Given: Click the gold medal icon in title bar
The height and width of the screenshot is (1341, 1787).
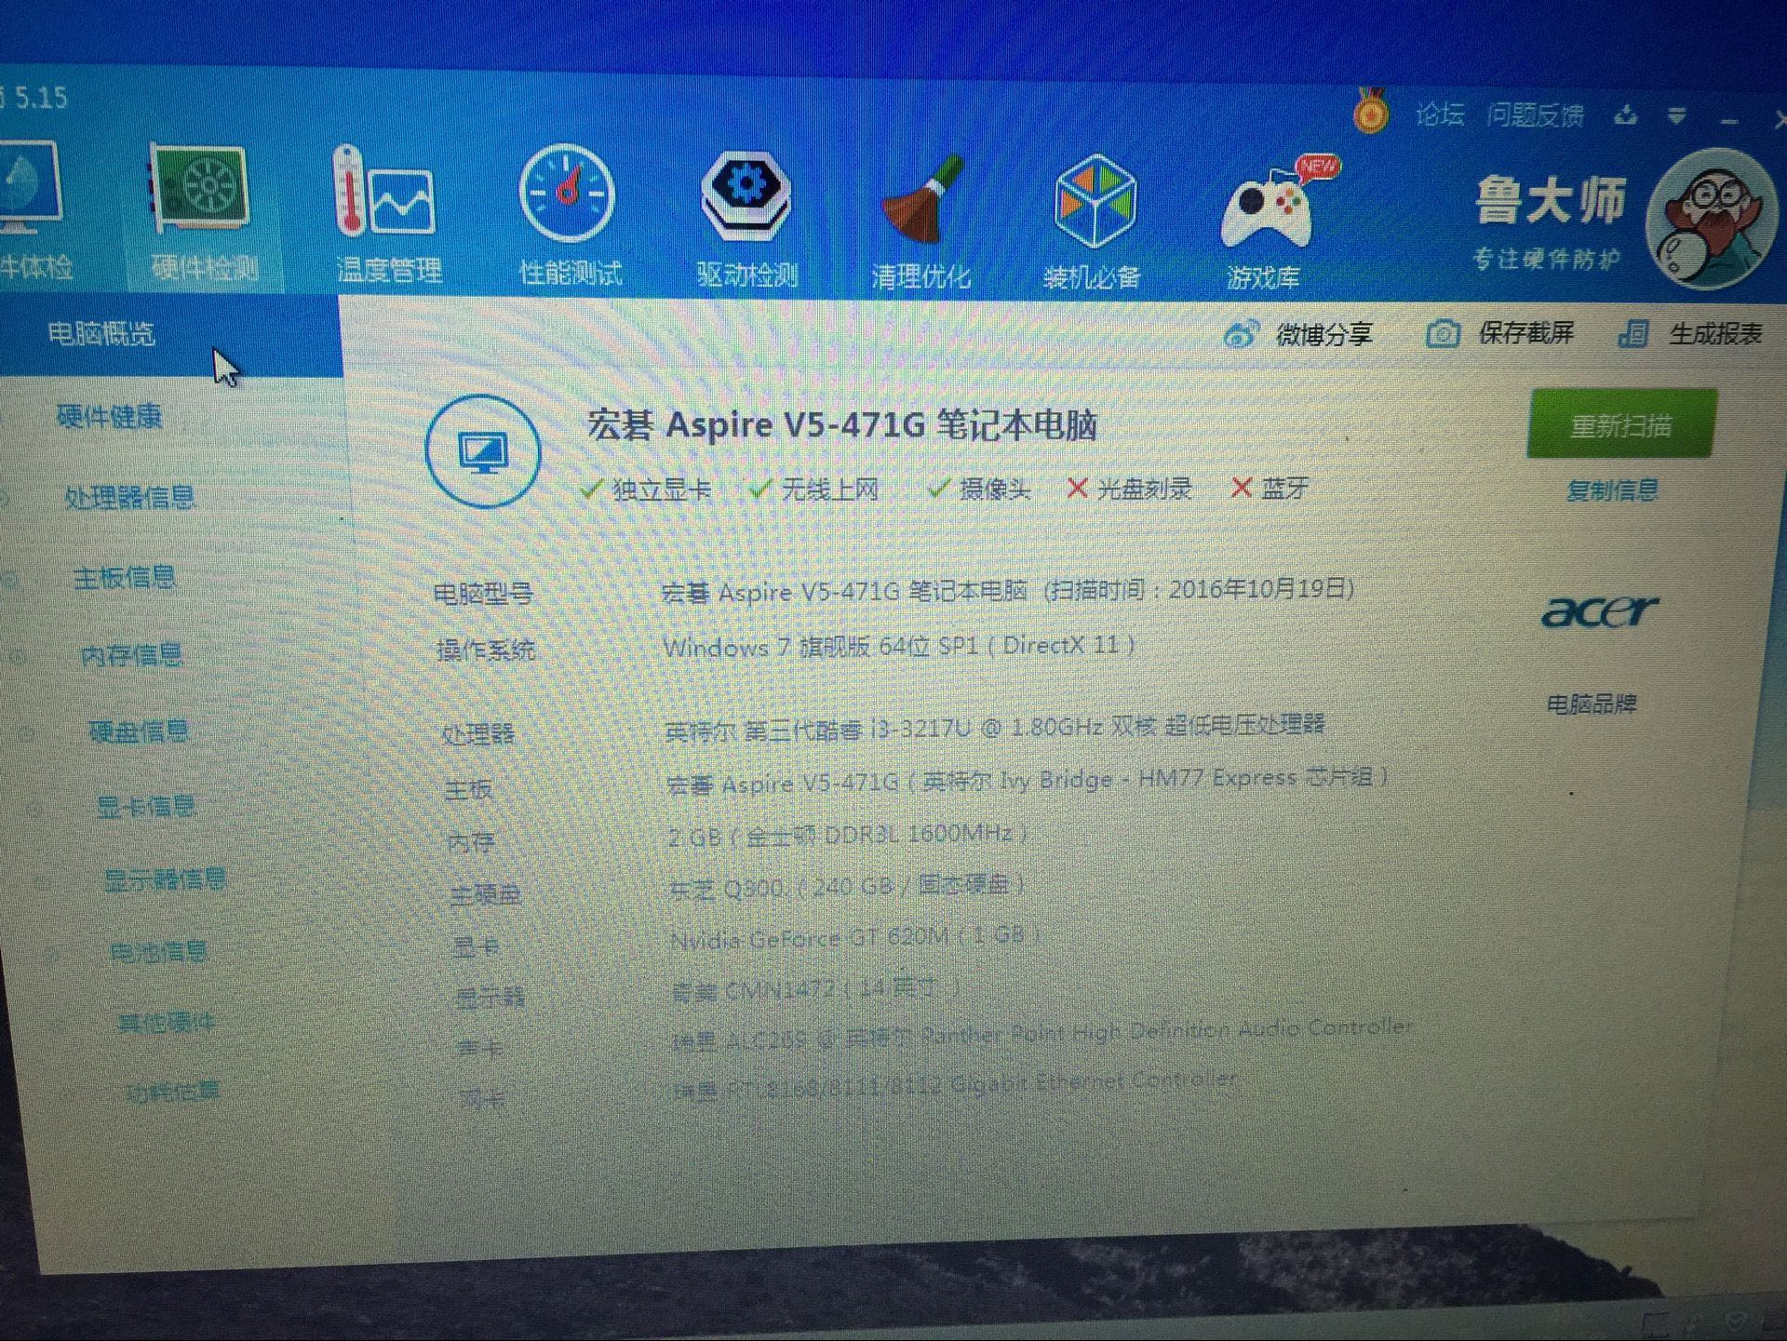Looking at the screenshot, I should [1370, 111].
